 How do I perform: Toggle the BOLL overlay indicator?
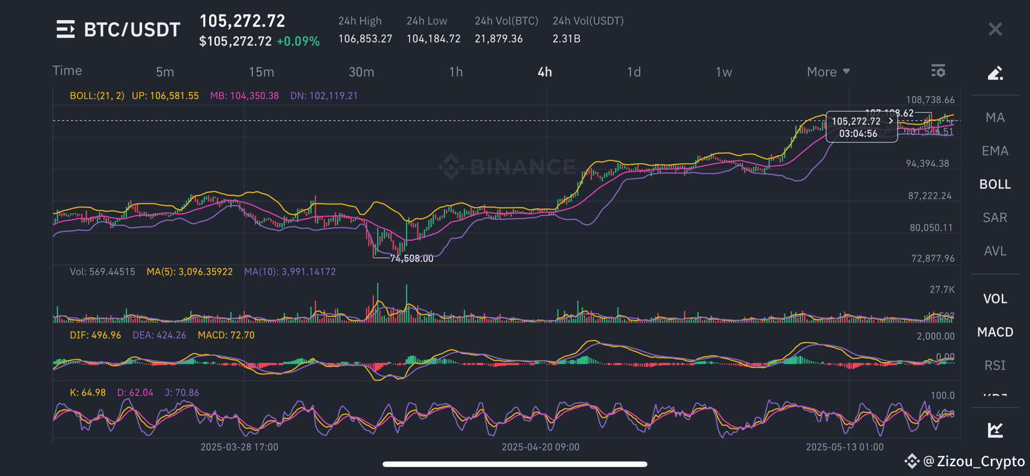pos(995,185)
